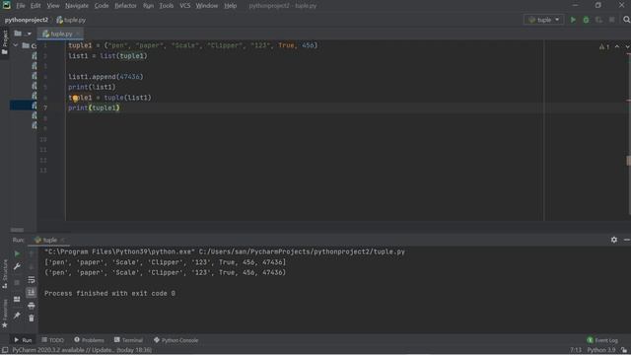Viewport: 631px width, 355px height.
Task: Clear console output with trash icon
Action: pyautogui.click(x=31, y=319)
